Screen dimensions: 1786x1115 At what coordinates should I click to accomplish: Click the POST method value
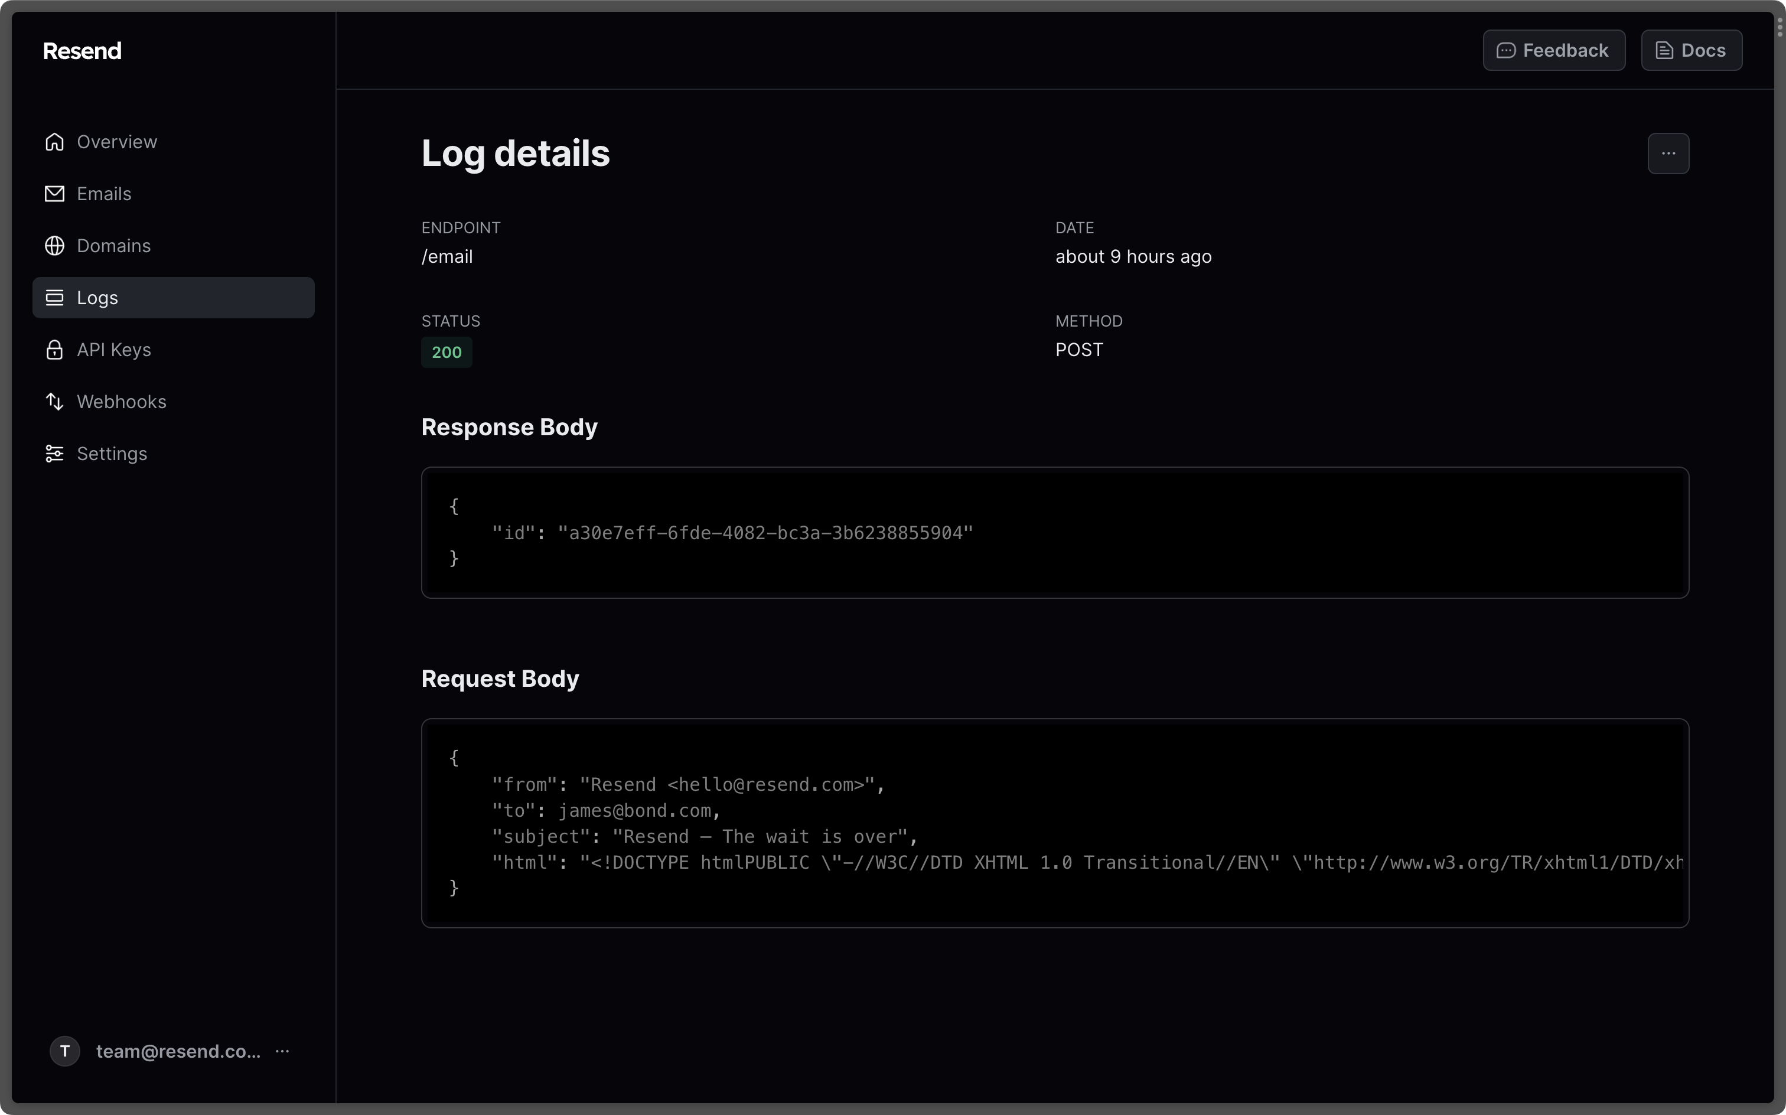[x=1079, y=350]
